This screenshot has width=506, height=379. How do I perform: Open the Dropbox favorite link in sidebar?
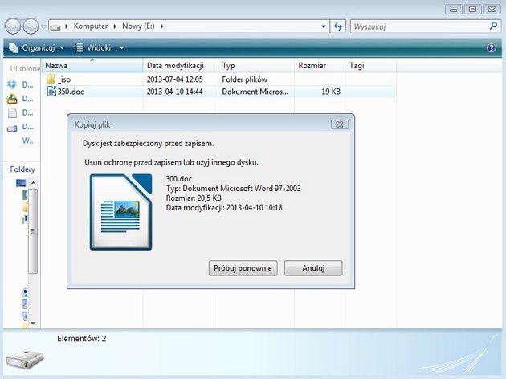tap(20, 85)
